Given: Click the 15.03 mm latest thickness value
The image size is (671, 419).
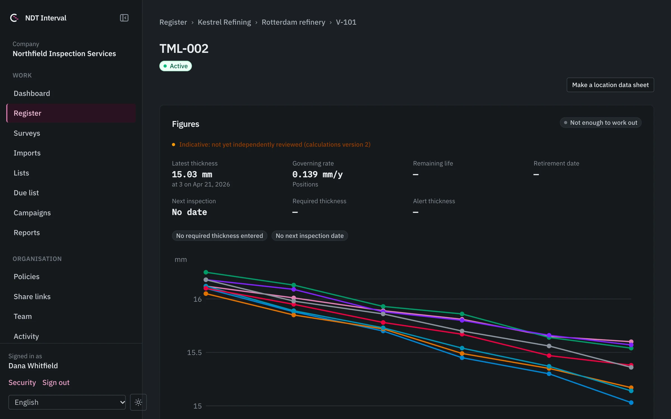Looking at the screenshot, I should click(192, 175).
